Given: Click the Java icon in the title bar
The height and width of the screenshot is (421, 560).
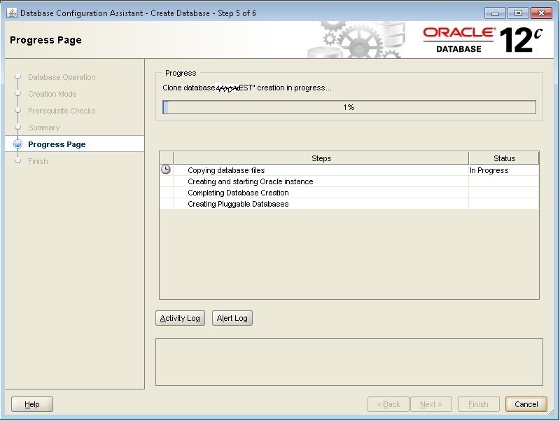Looking at the screenshot, I should click(x=12, y=13).
